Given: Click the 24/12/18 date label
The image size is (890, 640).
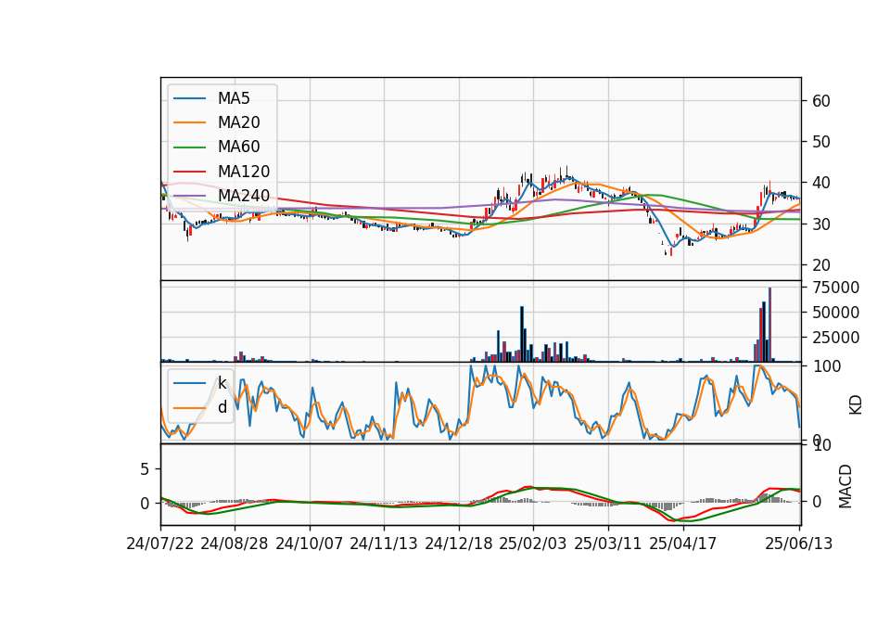Looking at the screenshot, I should click(459, 544).
